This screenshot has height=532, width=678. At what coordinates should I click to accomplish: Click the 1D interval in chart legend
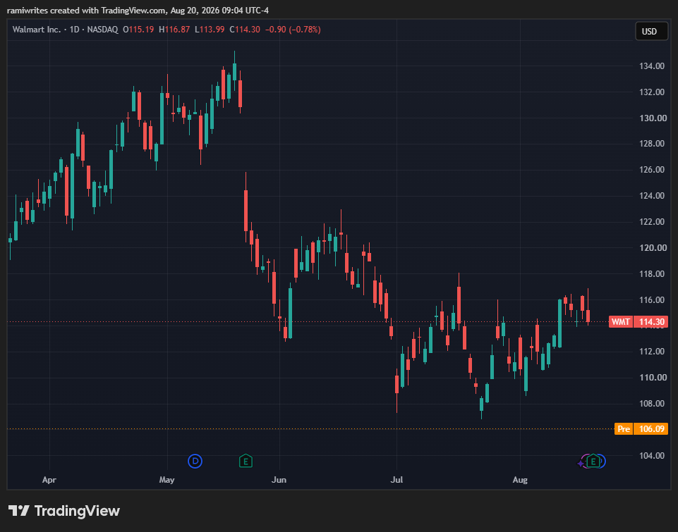[x=74, y=30]
